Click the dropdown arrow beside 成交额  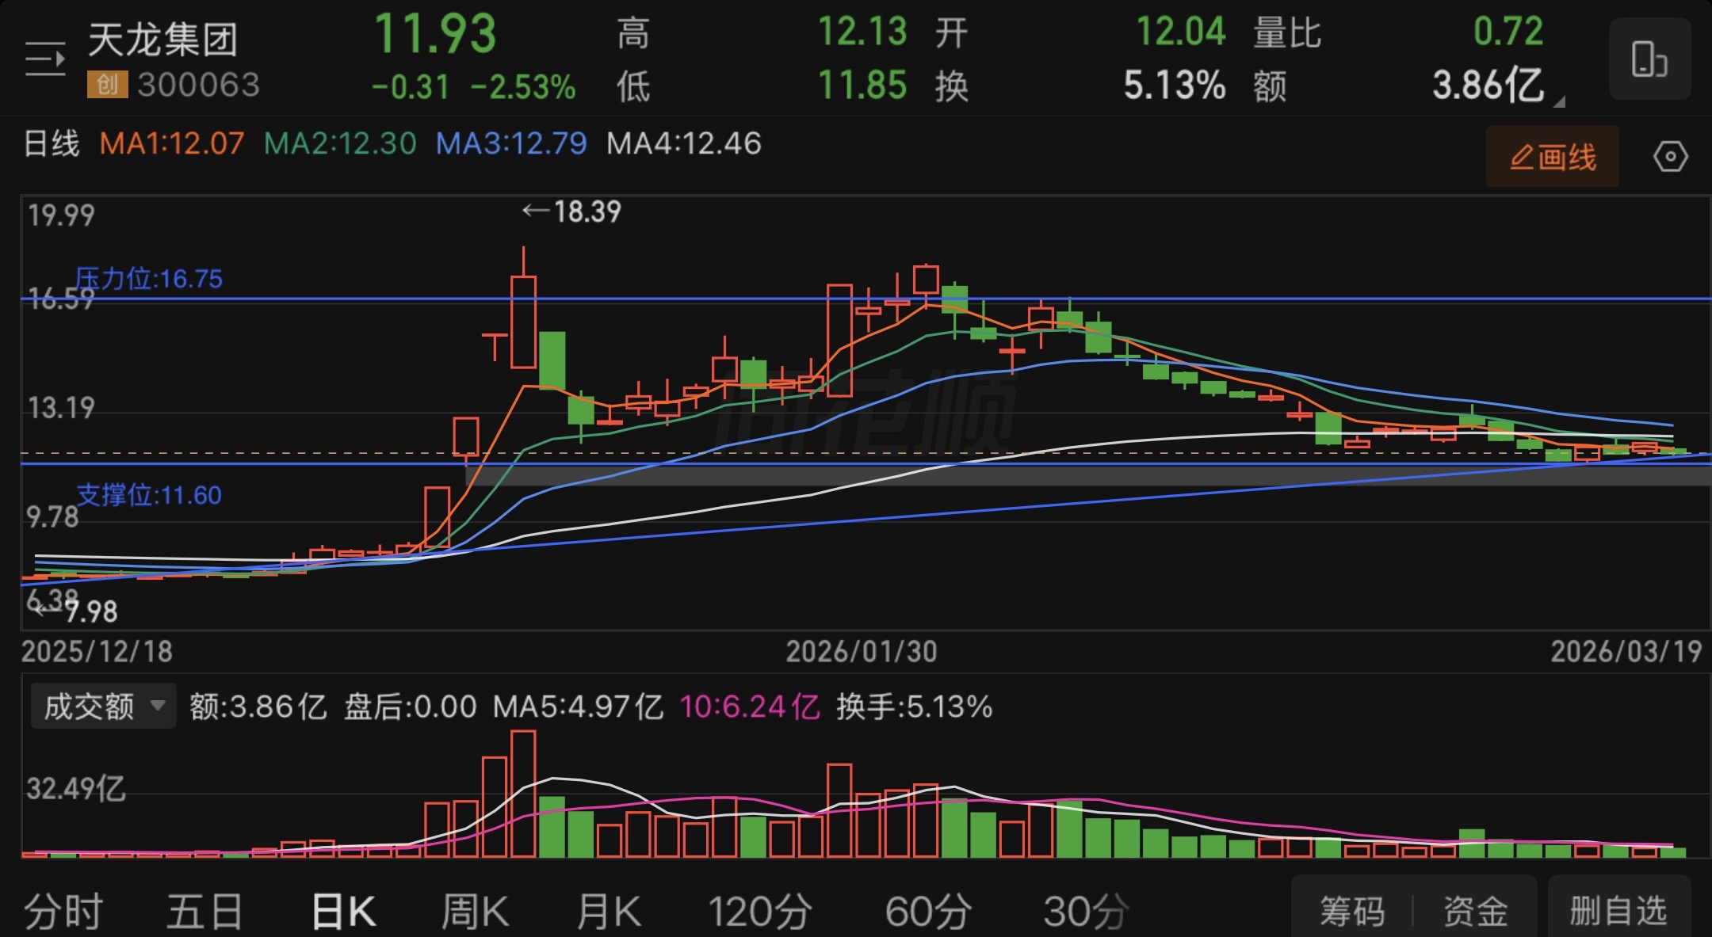(158, 705)
